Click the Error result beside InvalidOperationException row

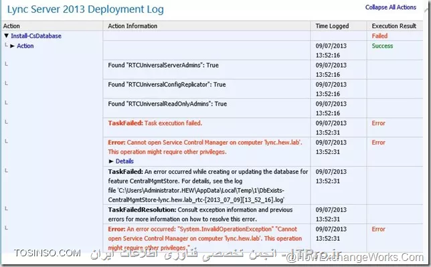click(x=379, y=229)
